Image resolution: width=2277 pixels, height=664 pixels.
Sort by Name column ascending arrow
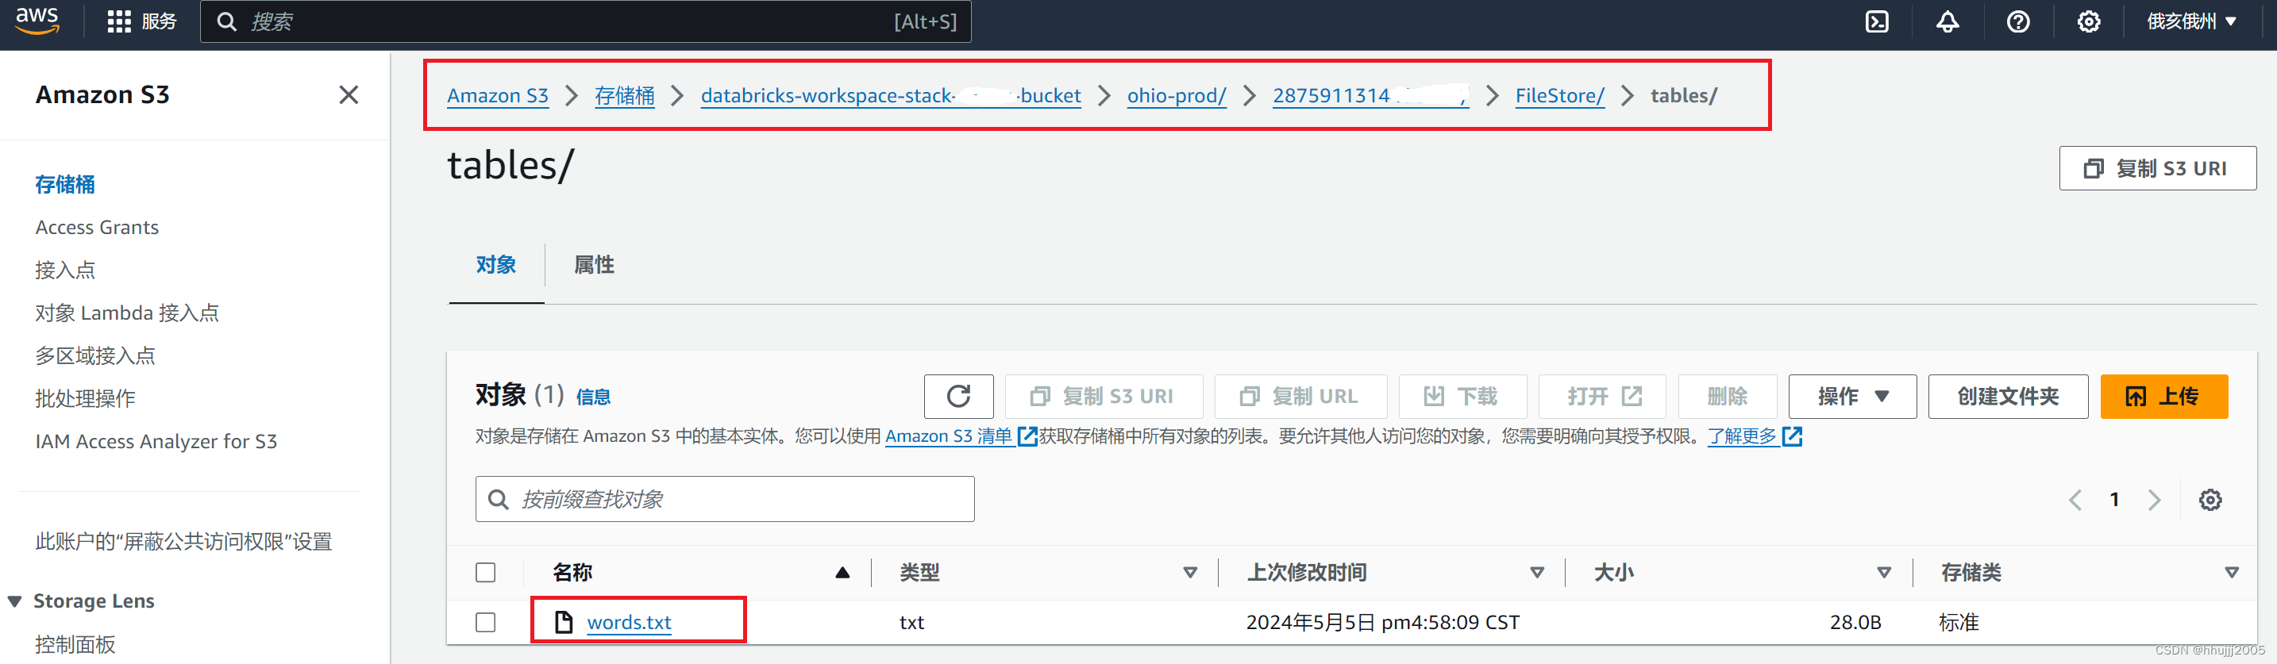tap(842, 573)
